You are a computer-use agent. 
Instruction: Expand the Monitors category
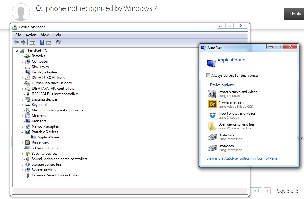point(22,121)
